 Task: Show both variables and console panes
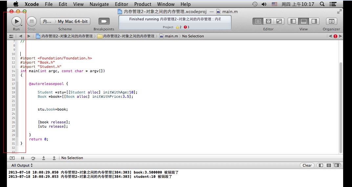(x=329, y=165)
